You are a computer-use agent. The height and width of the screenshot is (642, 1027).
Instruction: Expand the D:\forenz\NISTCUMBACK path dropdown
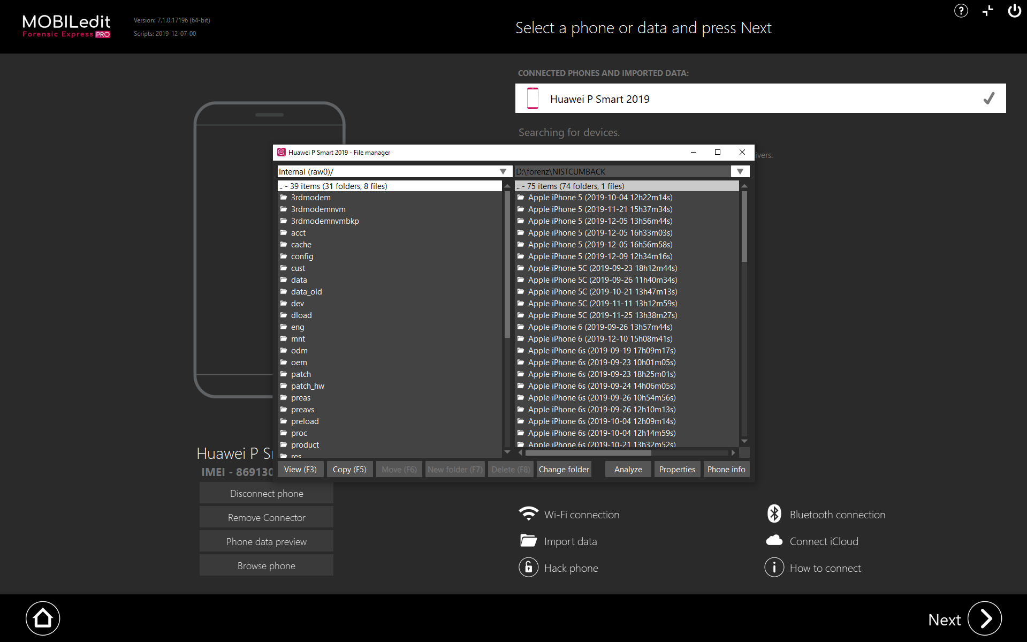[740, 171]
